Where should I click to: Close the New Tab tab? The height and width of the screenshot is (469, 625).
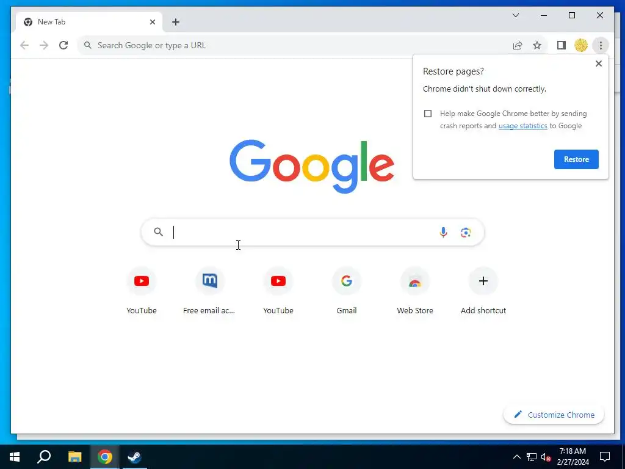click(x=152, y=22)
